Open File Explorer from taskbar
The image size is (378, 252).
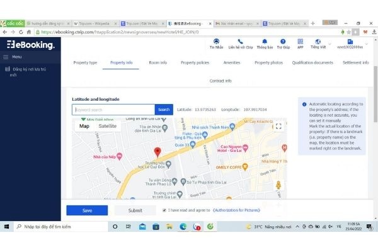169,227
